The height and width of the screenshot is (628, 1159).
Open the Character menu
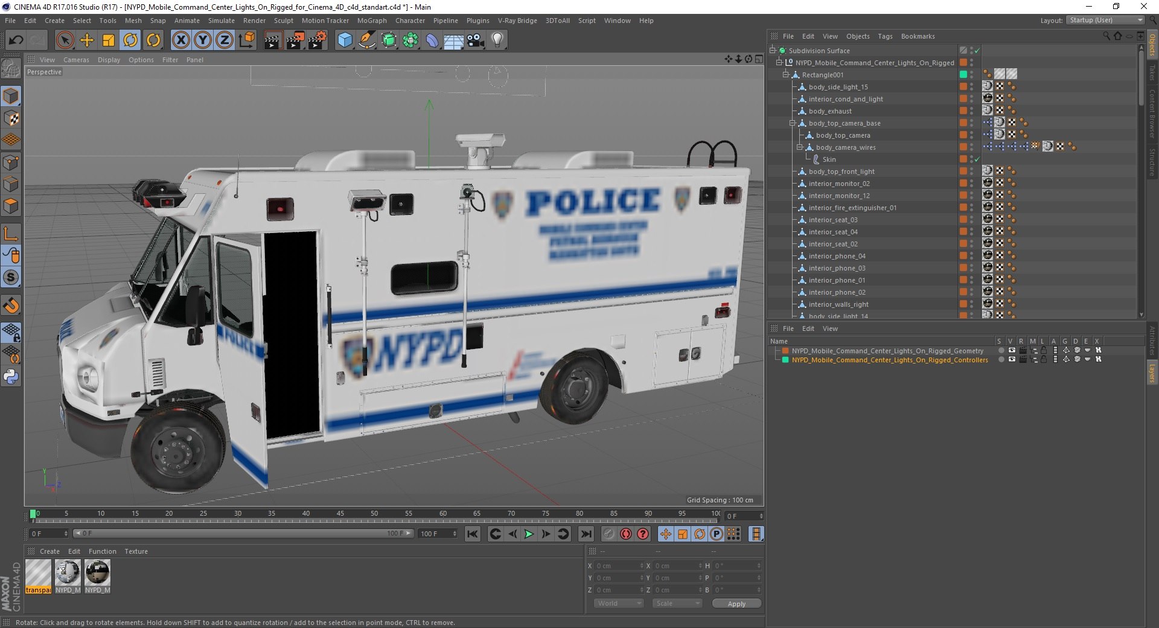pos(410,21)
